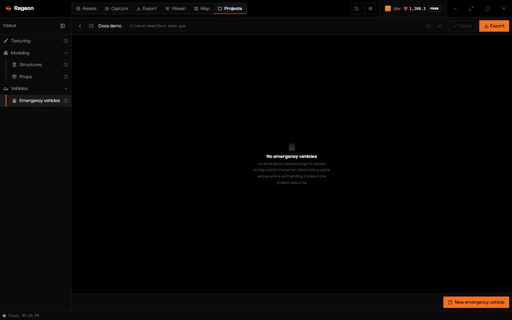Click the orange dev avatar square
This screenshot has width=512, height=320.
[388, 9]
